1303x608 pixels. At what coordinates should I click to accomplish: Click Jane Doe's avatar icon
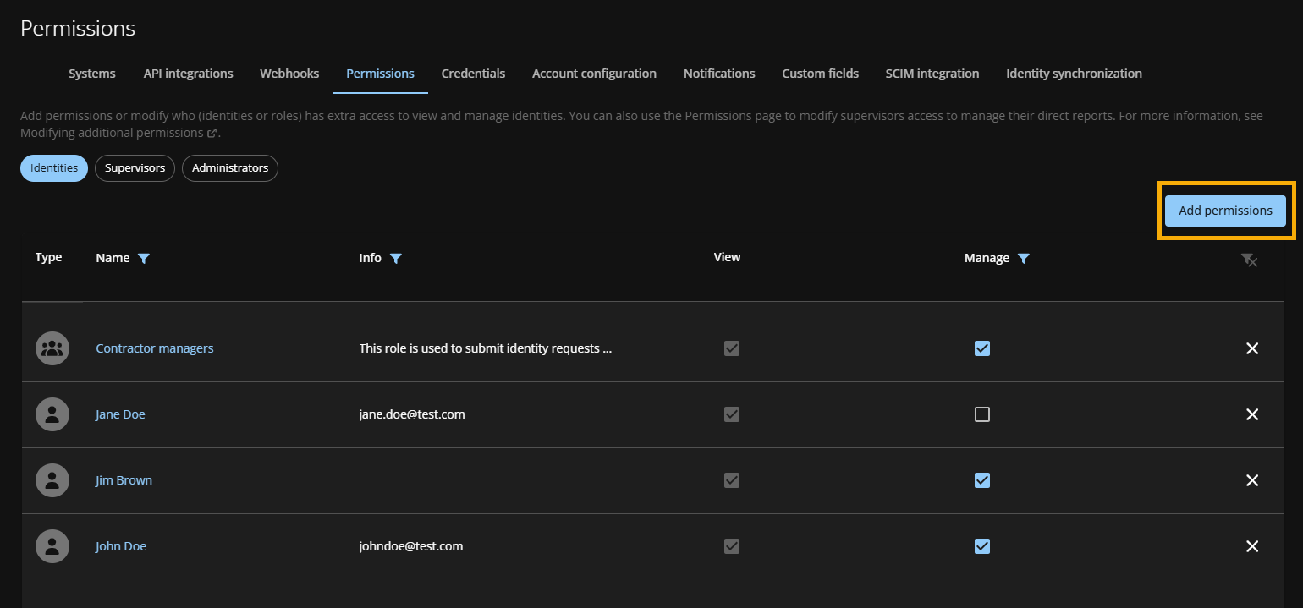pos(51,414)
